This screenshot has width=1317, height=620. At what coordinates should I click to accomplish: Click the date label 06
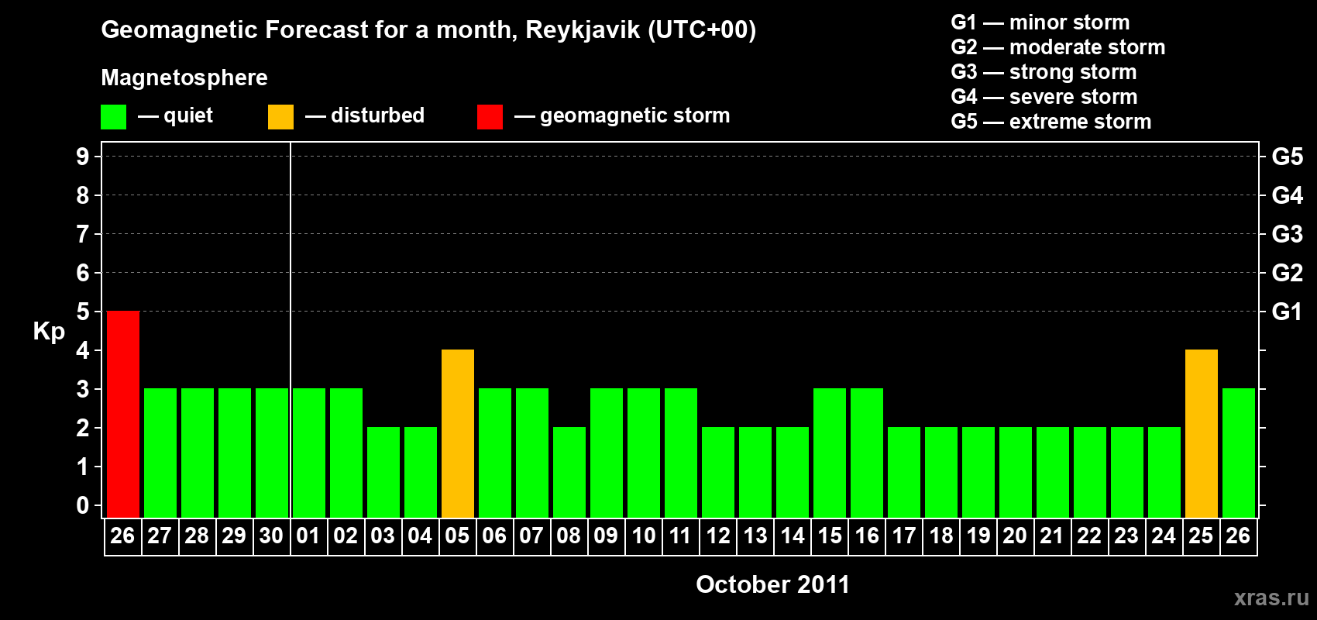coord(494,536)
